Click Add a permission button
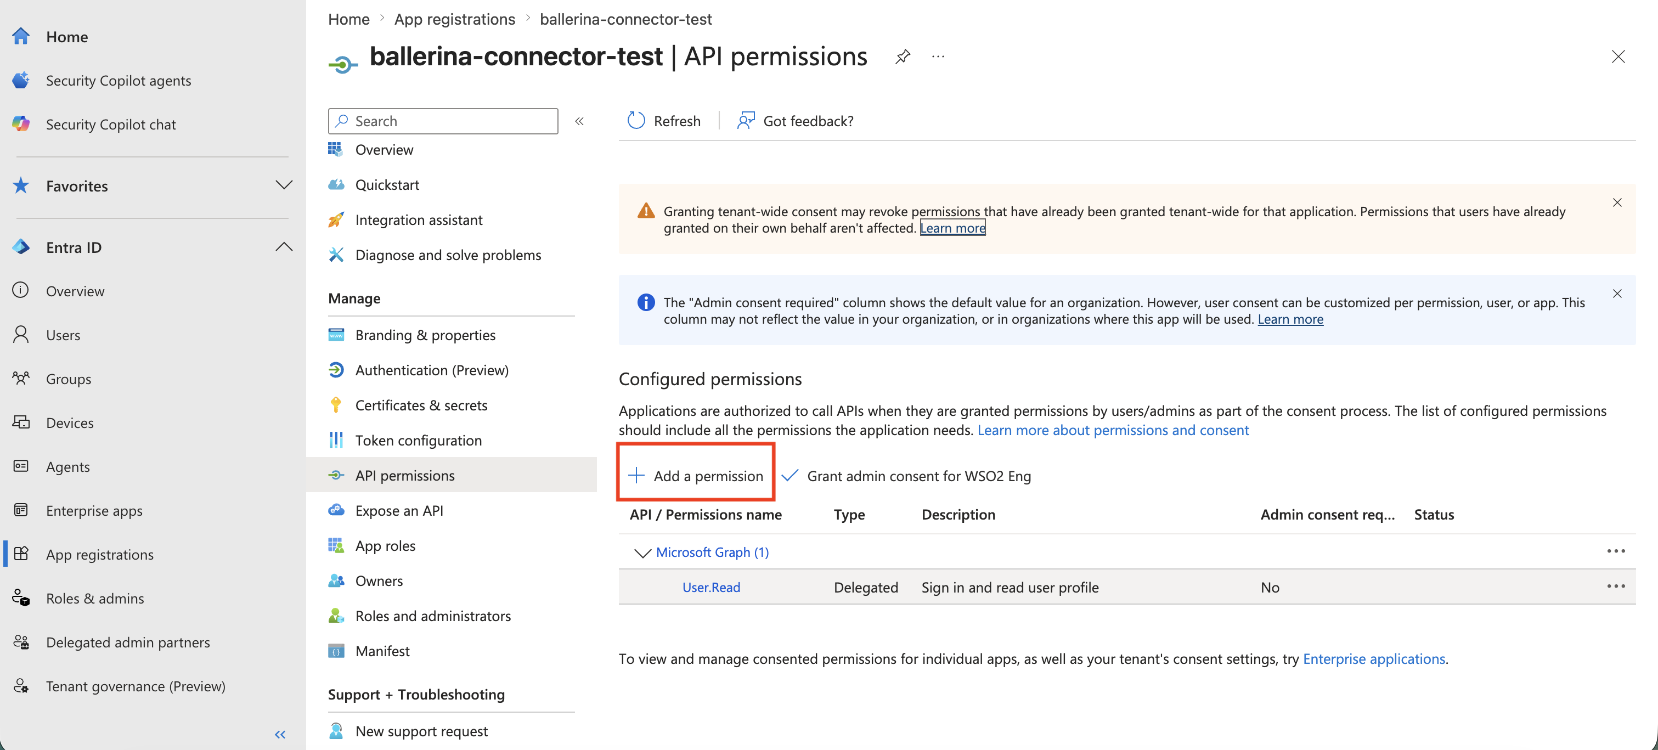 pos(696,476)
